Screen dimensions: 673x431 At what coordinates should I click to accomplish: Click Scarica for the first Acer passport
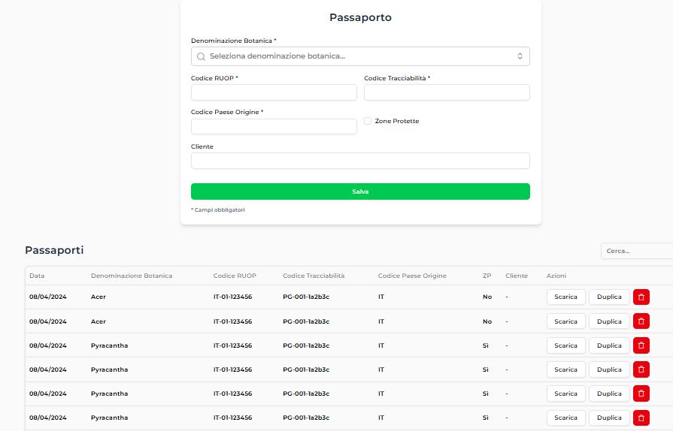tap(565, 297)
